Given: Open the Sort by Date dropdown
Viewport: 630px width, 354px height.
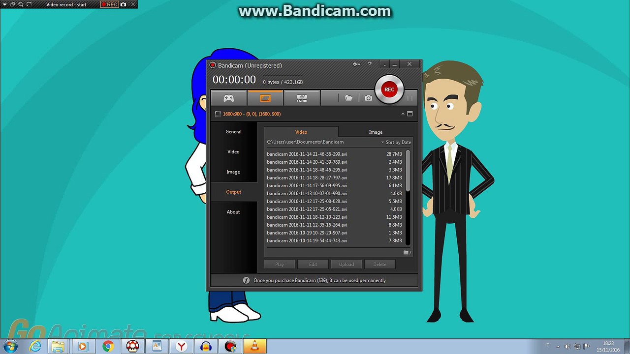Looking at the screenshot, I should click(396, 142).
